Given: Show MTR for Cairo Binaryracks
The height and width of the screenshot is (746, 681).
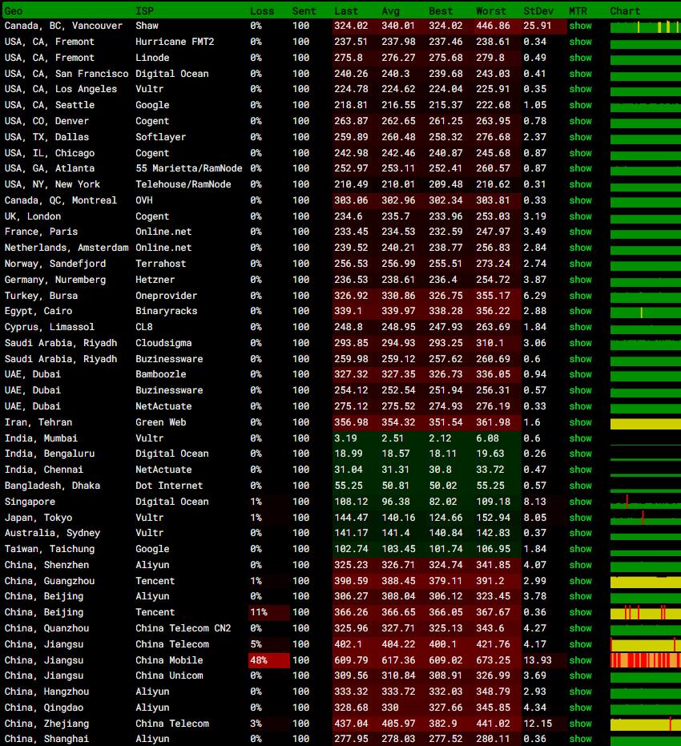Looking at the screenshot, I should coord(580,311).
